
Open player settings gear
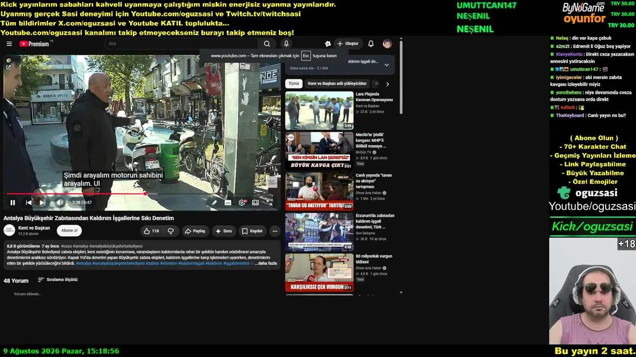[x=242, y=202]
